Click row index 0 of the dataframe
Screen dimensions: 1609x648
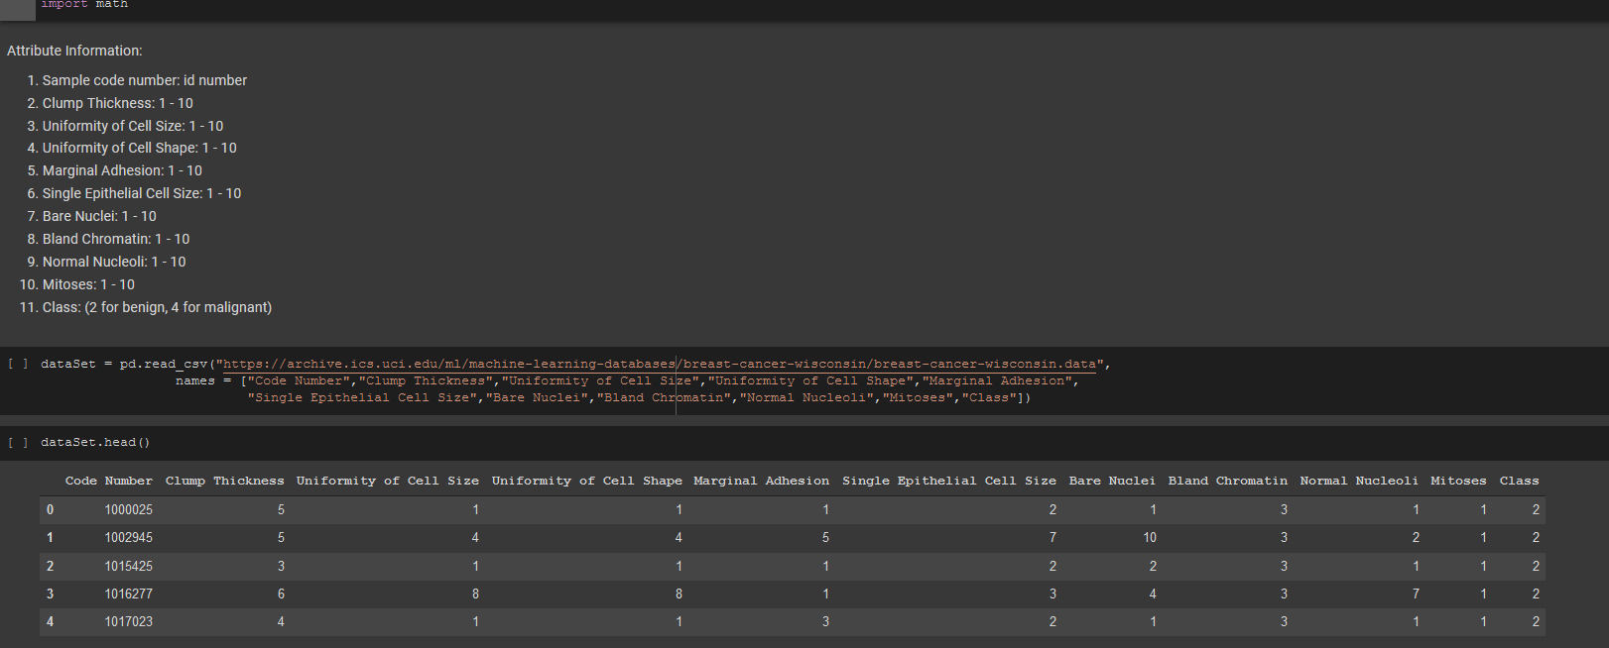coord(50,509)
